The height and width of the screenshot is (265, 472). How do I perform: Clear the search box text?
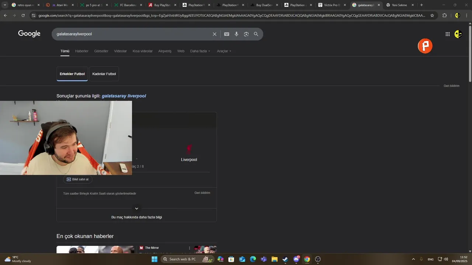click(215, 34)
